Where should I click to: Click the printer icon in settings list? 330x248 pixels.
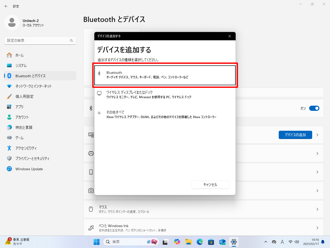pos(91,153)
